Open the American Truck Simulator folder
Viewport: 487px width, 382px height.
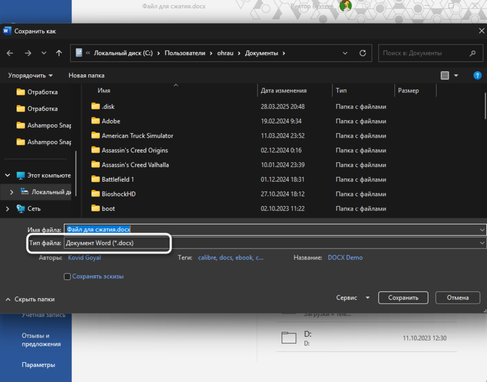coord(137,136)
